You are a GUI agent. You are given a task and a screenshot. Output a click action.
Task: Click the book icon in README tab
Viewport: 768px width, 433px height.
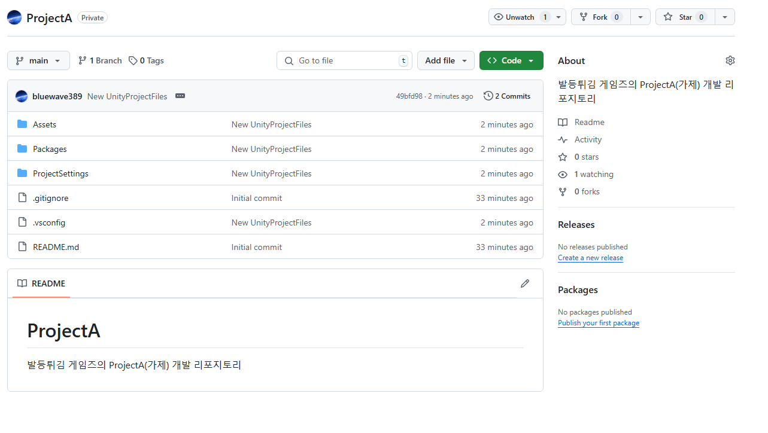click(22, 283)
